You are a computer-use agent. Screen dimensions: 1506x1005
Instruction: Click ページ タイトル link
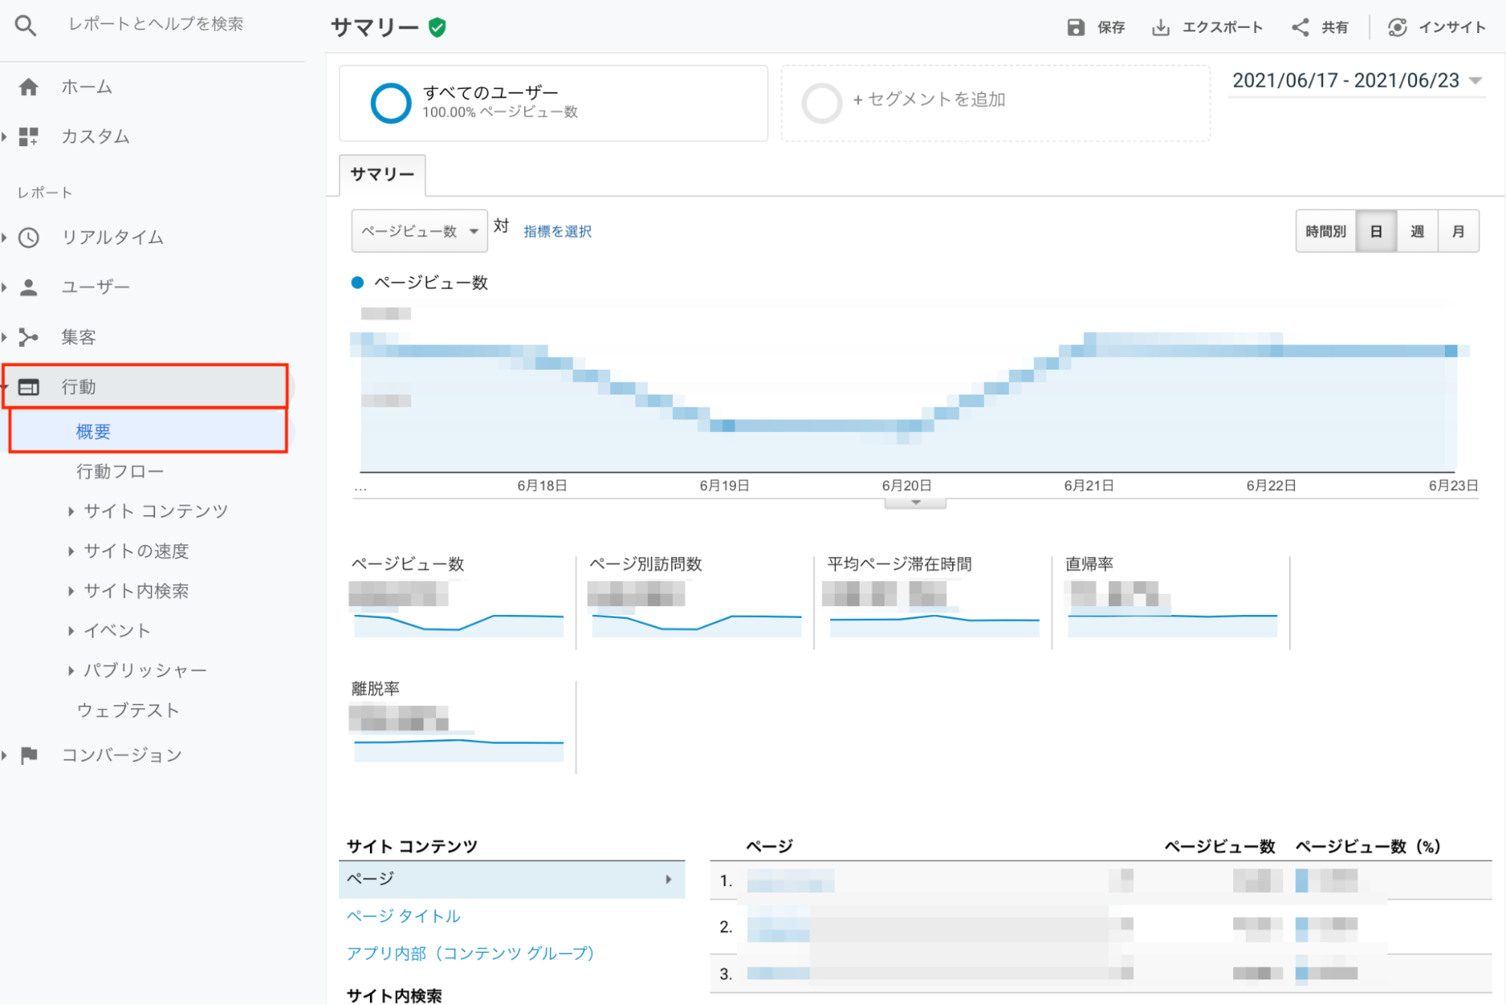click(403, 916)
